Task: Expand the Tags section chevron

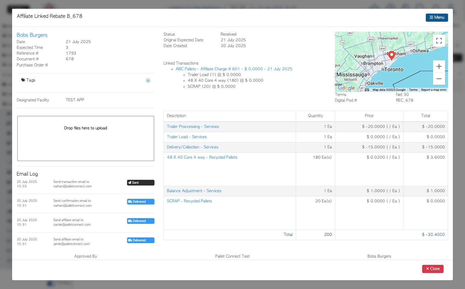Action: (x=148, y=81)
